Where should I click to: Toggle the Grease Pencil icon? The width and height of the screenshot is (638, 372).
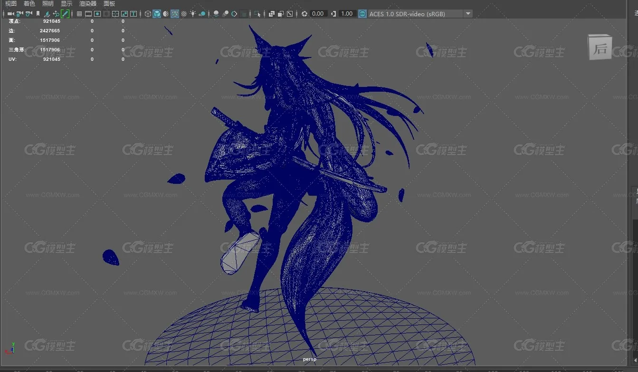point(65,14)
